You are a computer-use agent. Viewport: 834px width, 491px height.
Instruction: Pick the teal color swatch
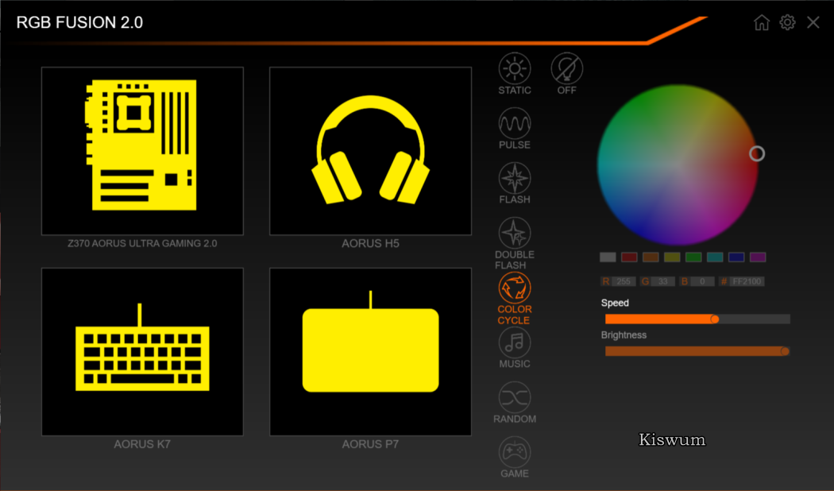pyautogui.click(x=715, y=257)
